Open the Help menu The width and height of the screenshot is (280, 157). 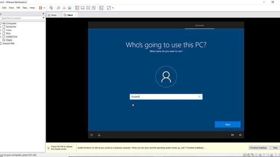32,8
